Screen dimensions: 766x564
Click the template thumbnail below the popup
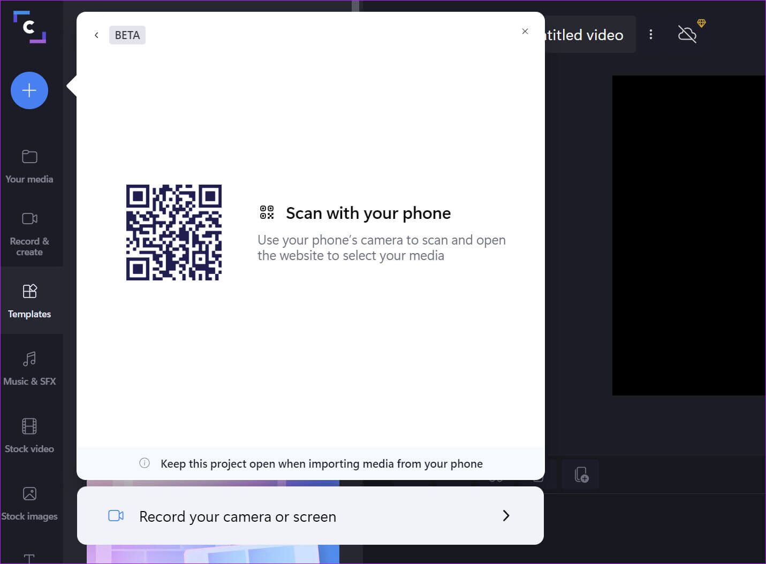tap(213, 554)
